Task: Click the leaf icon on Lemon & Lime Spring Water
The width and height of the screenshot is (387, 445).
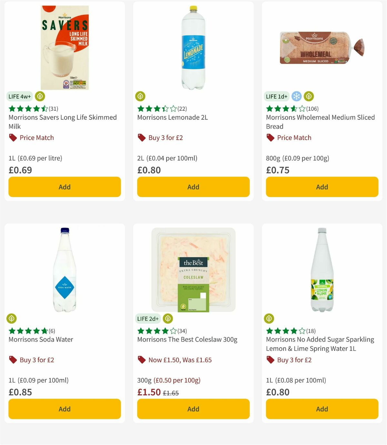Action: point(269,319)
